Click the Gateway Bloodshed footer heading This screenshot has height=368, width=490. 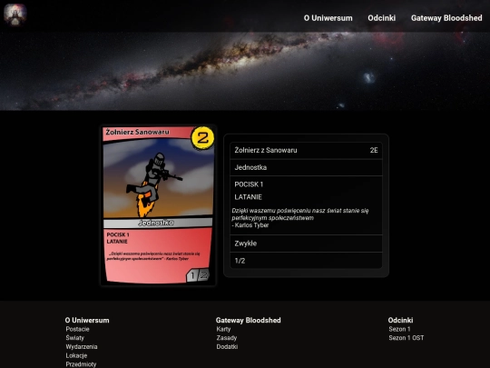(x=248, y=321)
